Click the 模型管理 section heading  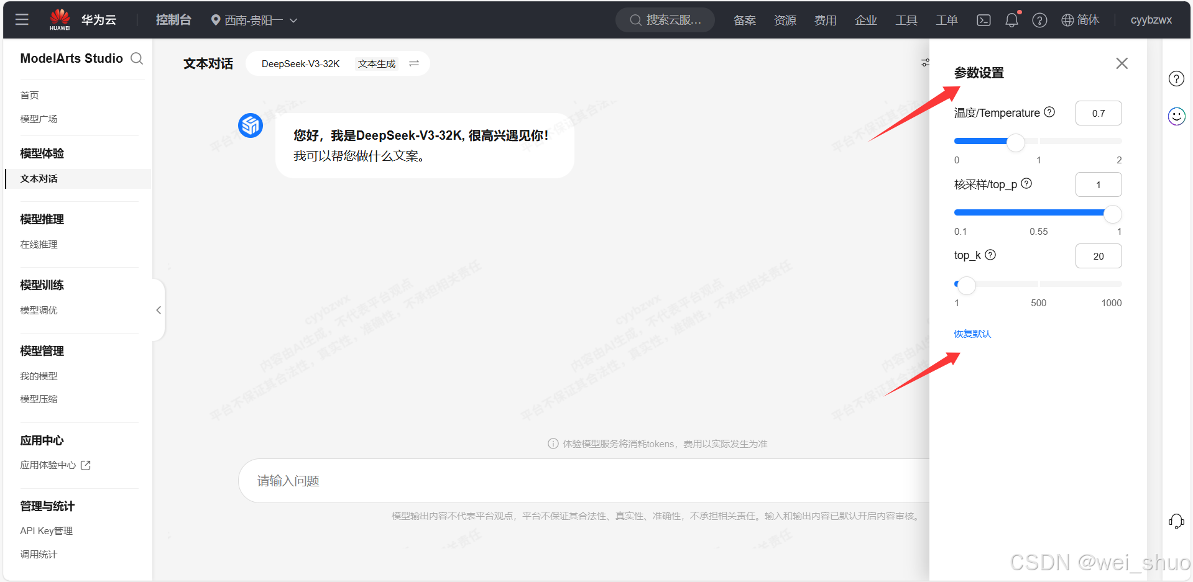pyautogui.click(x=42, y=351)
